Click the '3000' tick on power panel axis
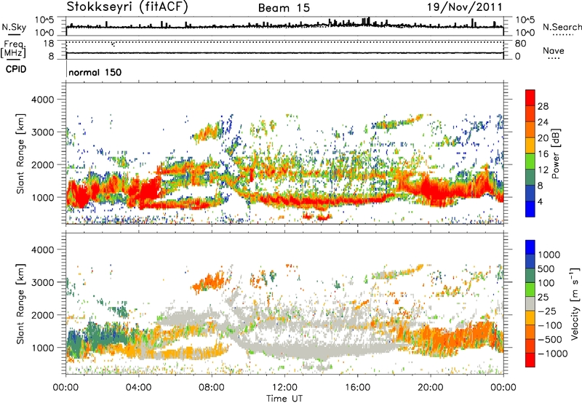The image size is (582, 403). (42, 132)
